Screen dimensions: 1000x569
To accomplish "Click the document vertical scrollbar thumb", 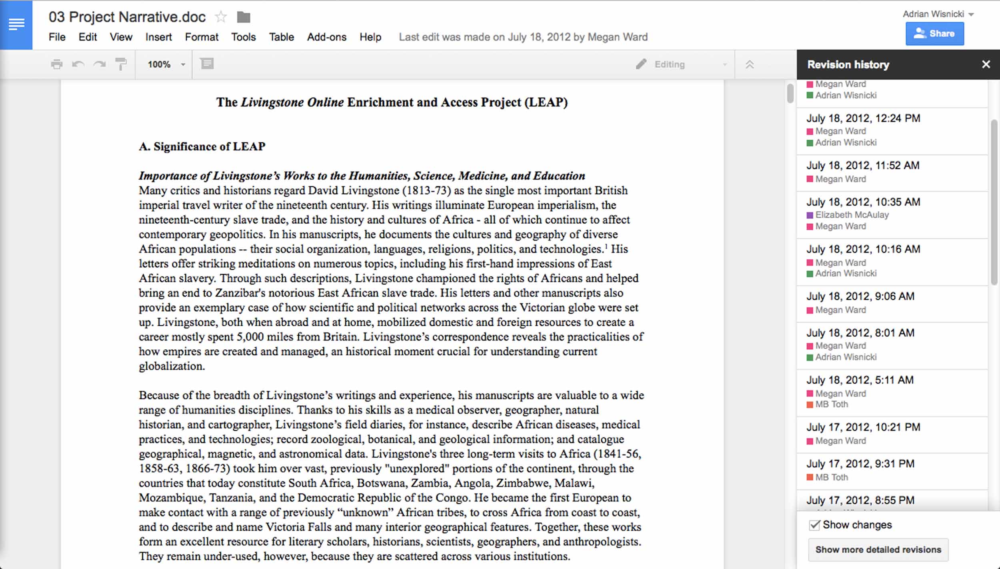I will click(790, 93).
